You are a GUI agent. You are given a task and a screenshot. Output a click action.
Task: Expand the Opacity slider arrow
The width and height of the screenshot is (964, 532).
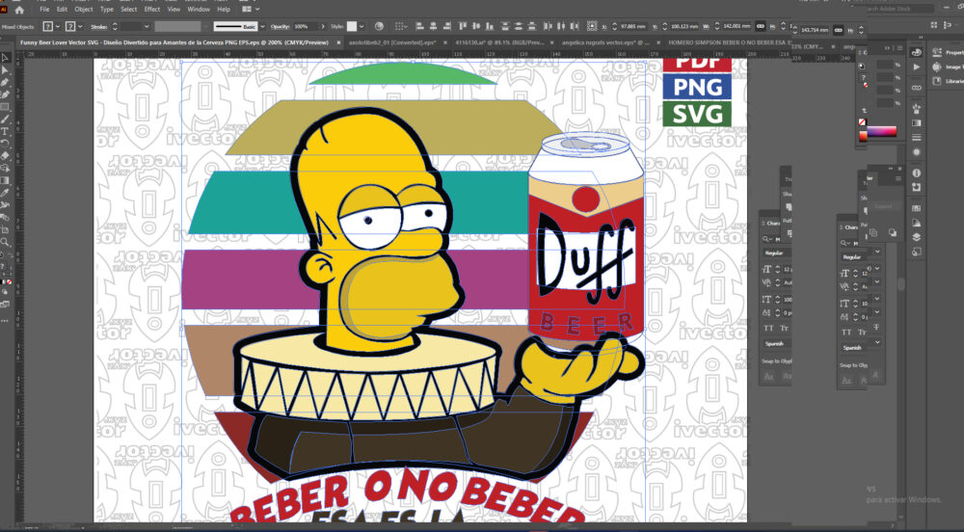click(x=323, y=26)
